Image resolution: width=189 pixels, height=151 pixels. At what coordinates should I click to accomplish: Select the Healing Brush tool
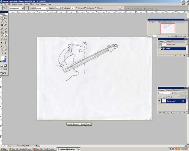[x=2, y=29]
